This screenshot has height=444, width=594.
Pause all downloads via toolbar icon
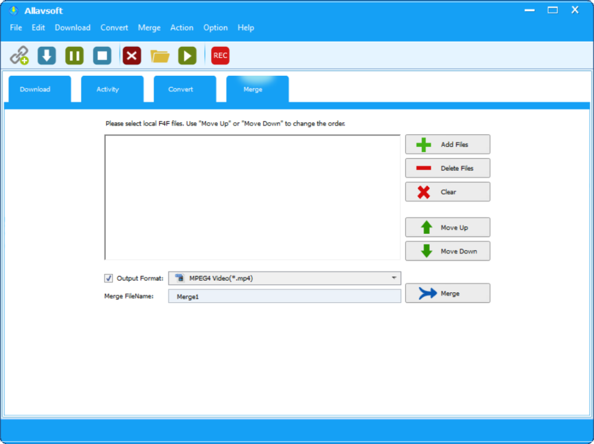tap(74, 55)
